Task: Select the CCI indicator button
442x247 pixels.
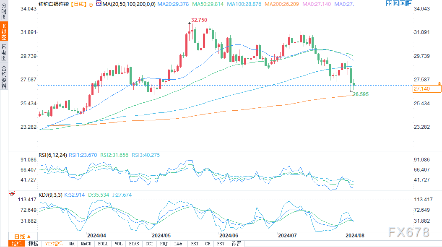Action: 149,244
